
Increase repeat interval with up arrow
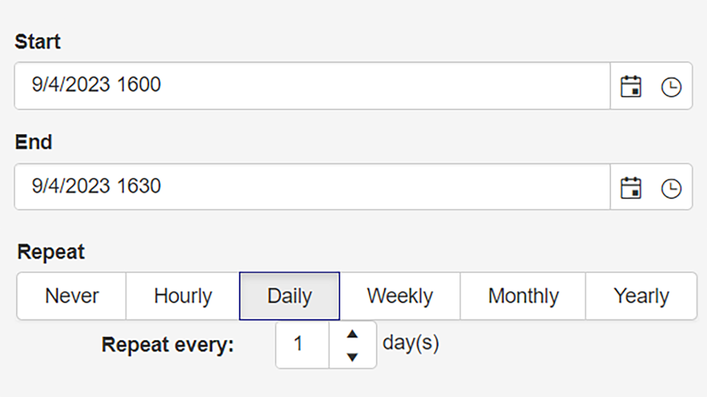352,334
